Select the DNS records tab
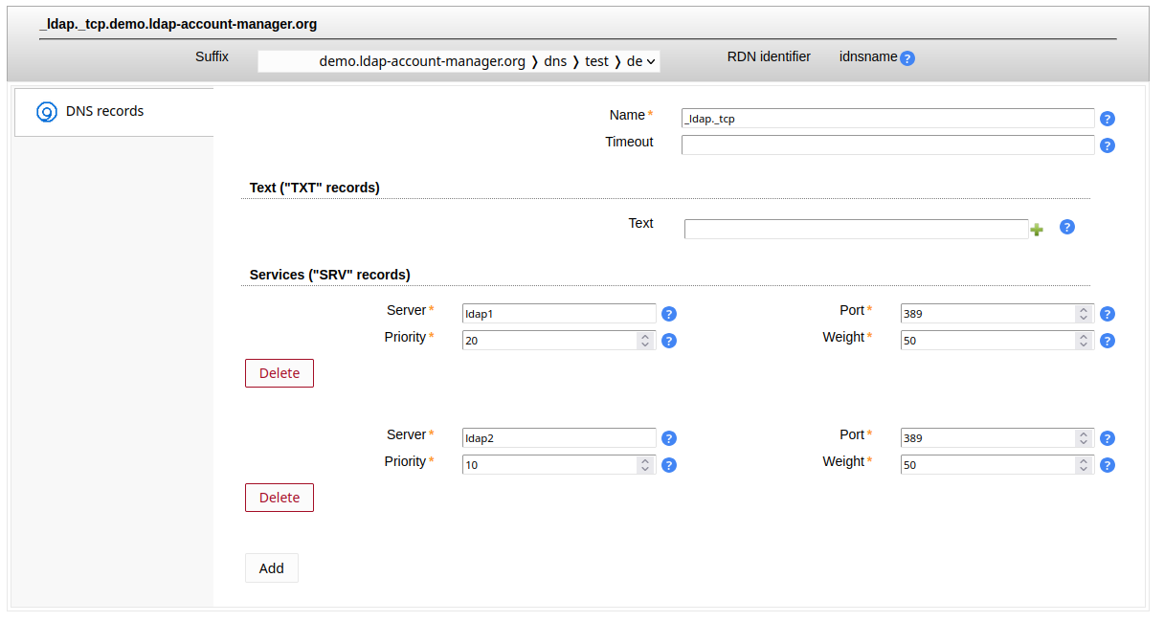Screen dimensions: 1164x622 coord(104,112)
